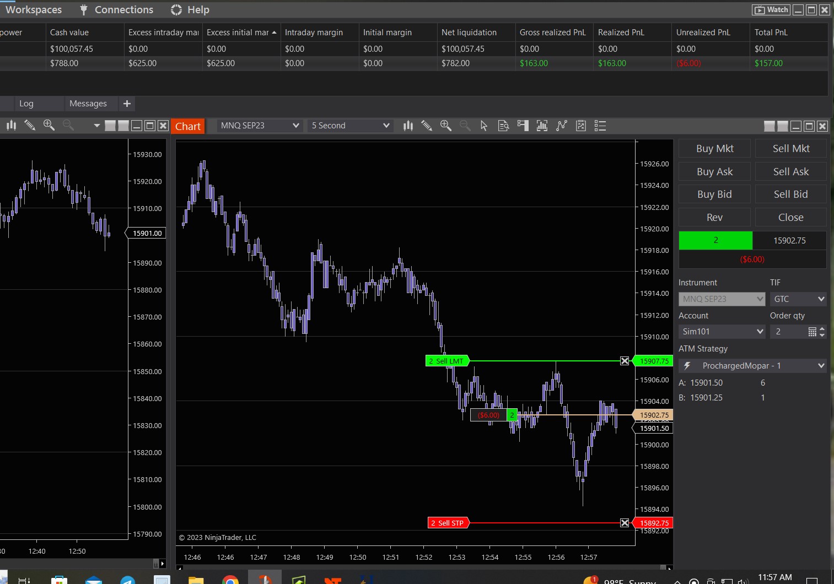This screenshot has width=834, height=584.
Task: Open the MNQ SEP23 instrument dropdown
Action: [x=259, y=126]
